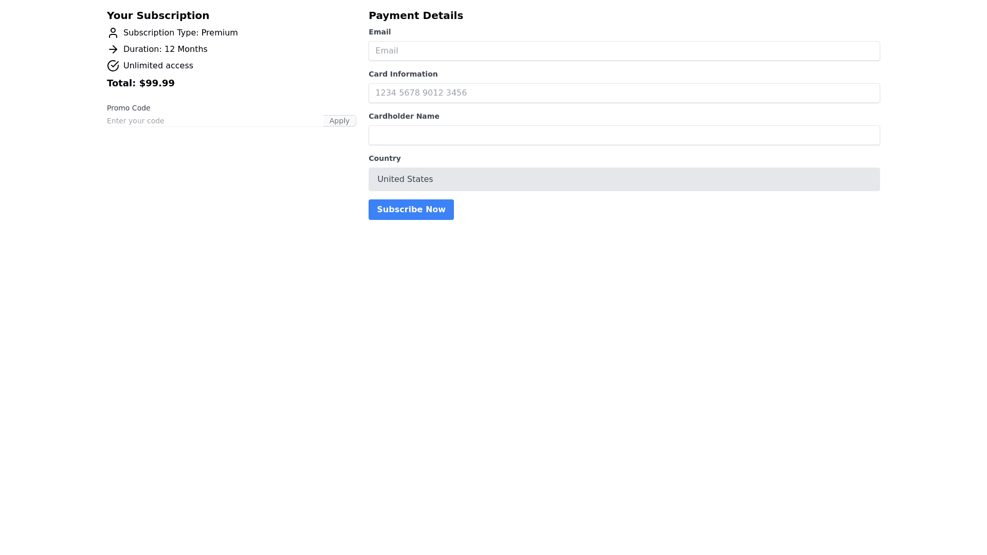Click the Duration: 12 Months text
Viewport: 987px width, 555px height.
(165, 49)
